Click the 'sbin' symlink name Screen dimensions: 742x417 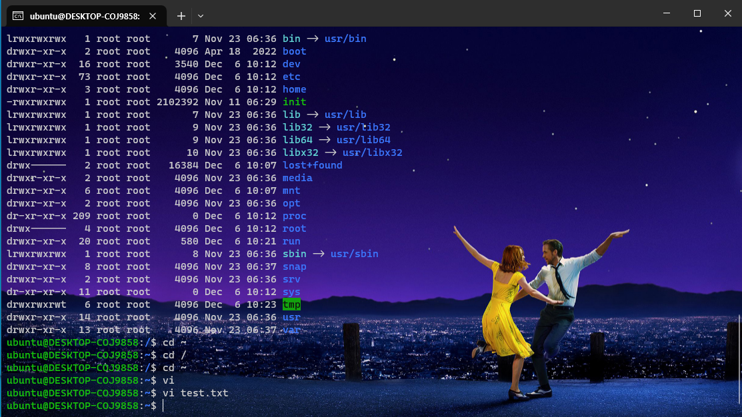(x=295, y=254)
